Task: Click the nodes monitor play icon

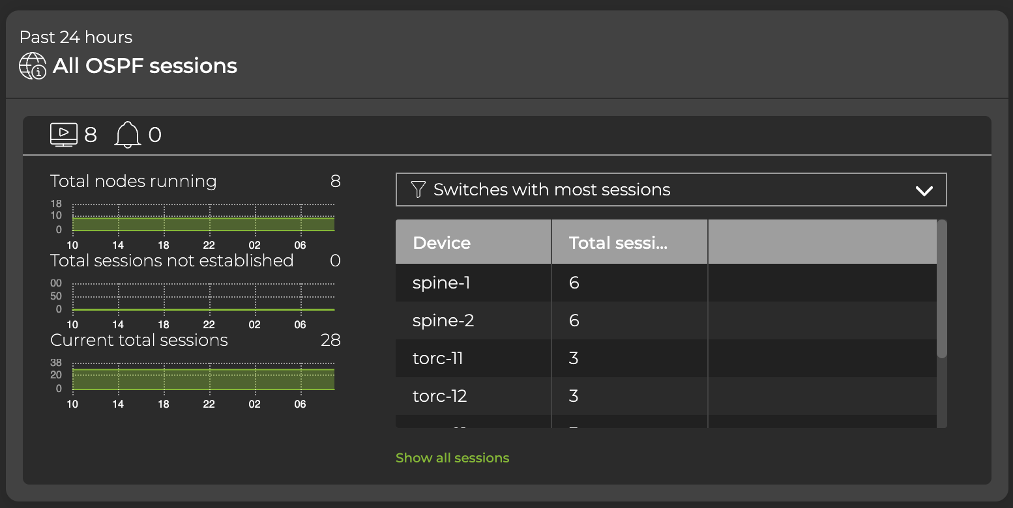Action: point(64,135)
